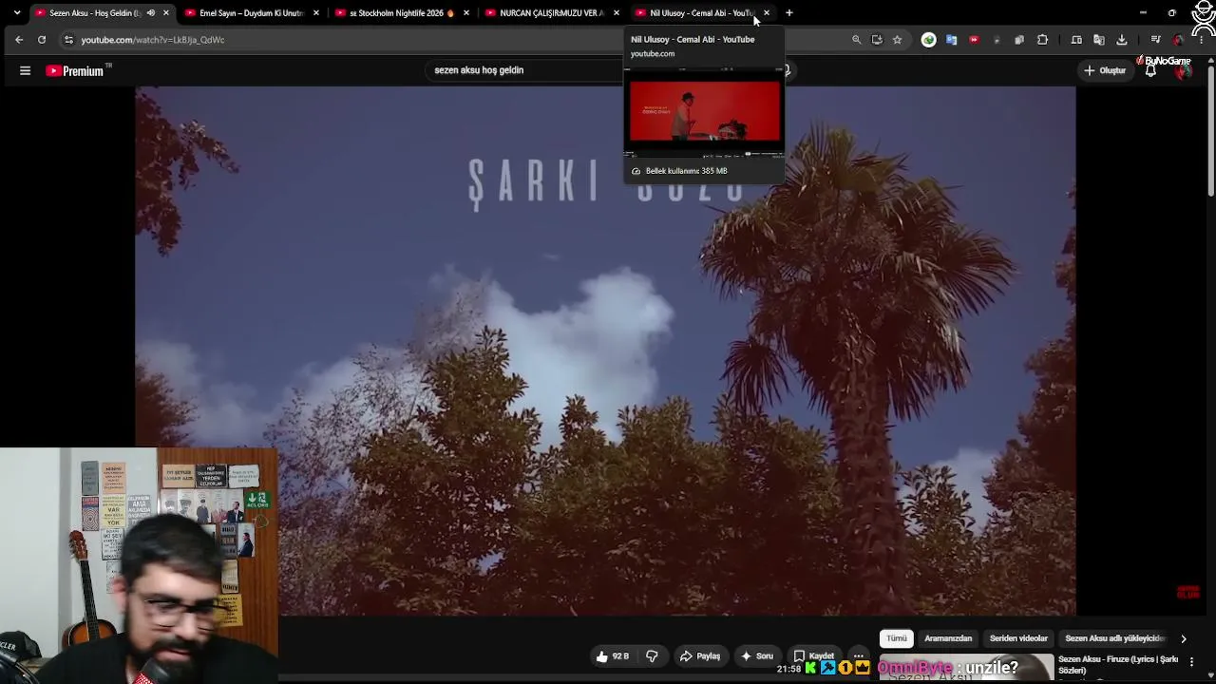Close the Nil Ulusoy - Cemal Abi tab
The image size is (1216, 684).
pos(767,13)
